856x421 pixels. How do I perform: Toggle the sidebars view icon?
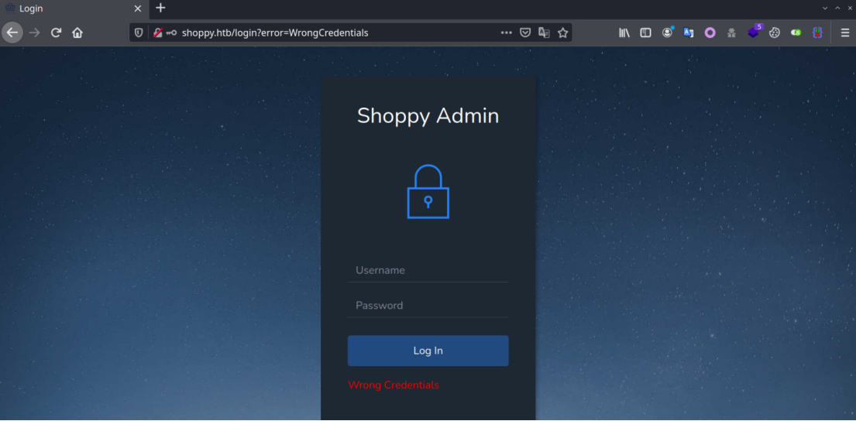645,33
